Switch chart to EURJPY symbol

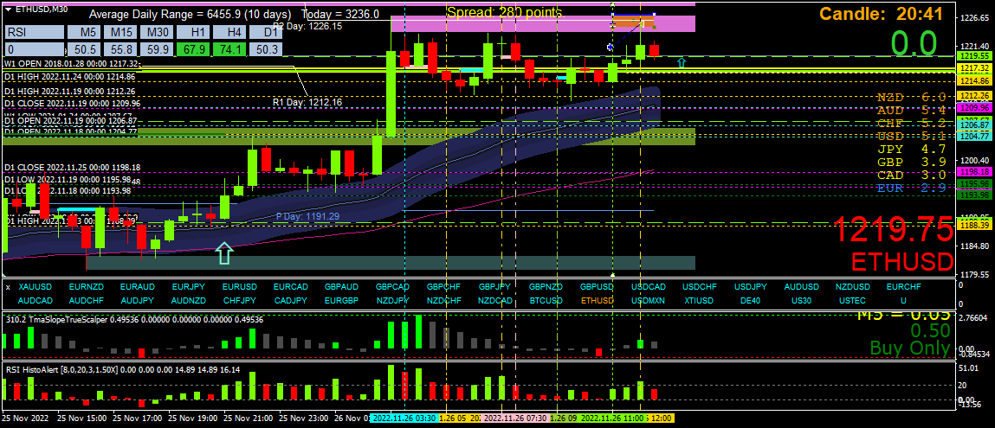click(x=188, y=287)
